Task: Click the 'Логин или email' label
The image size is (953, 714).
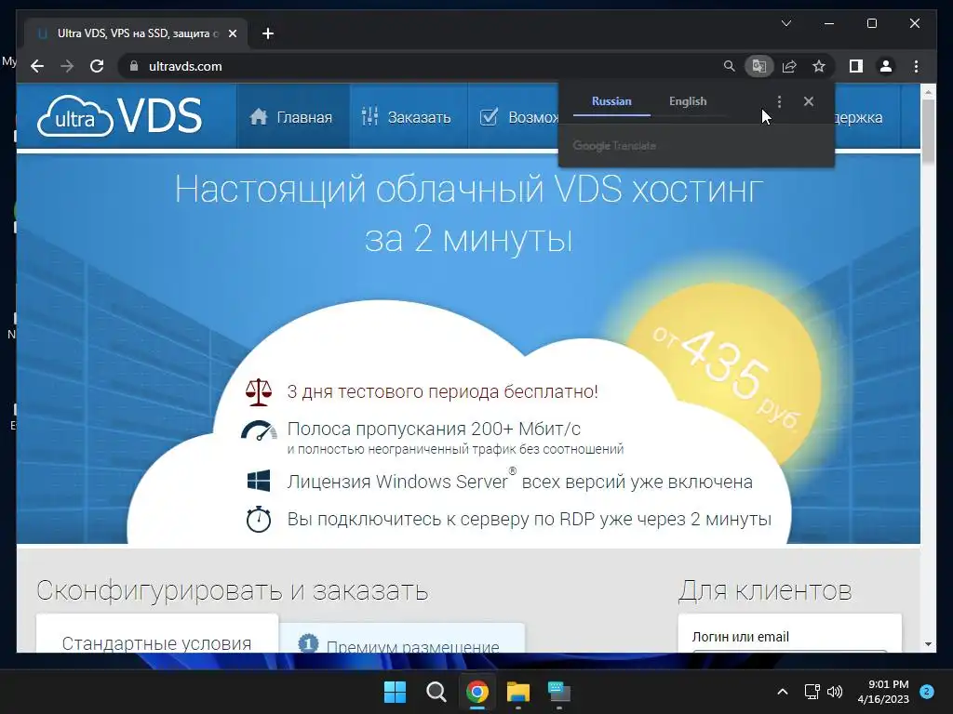Action: 740,637
